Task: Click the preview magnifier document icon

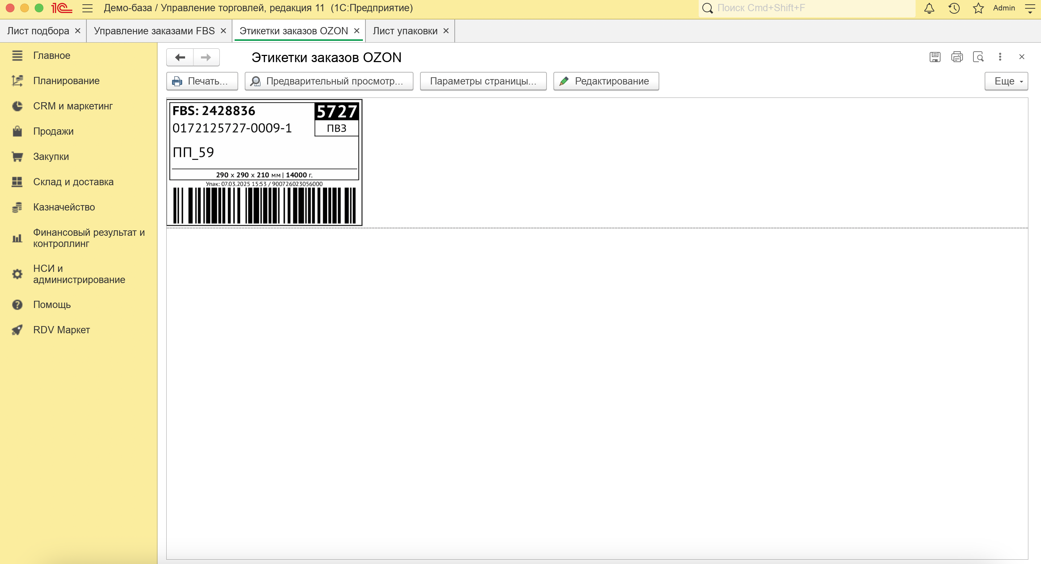Action: (978, 57)
